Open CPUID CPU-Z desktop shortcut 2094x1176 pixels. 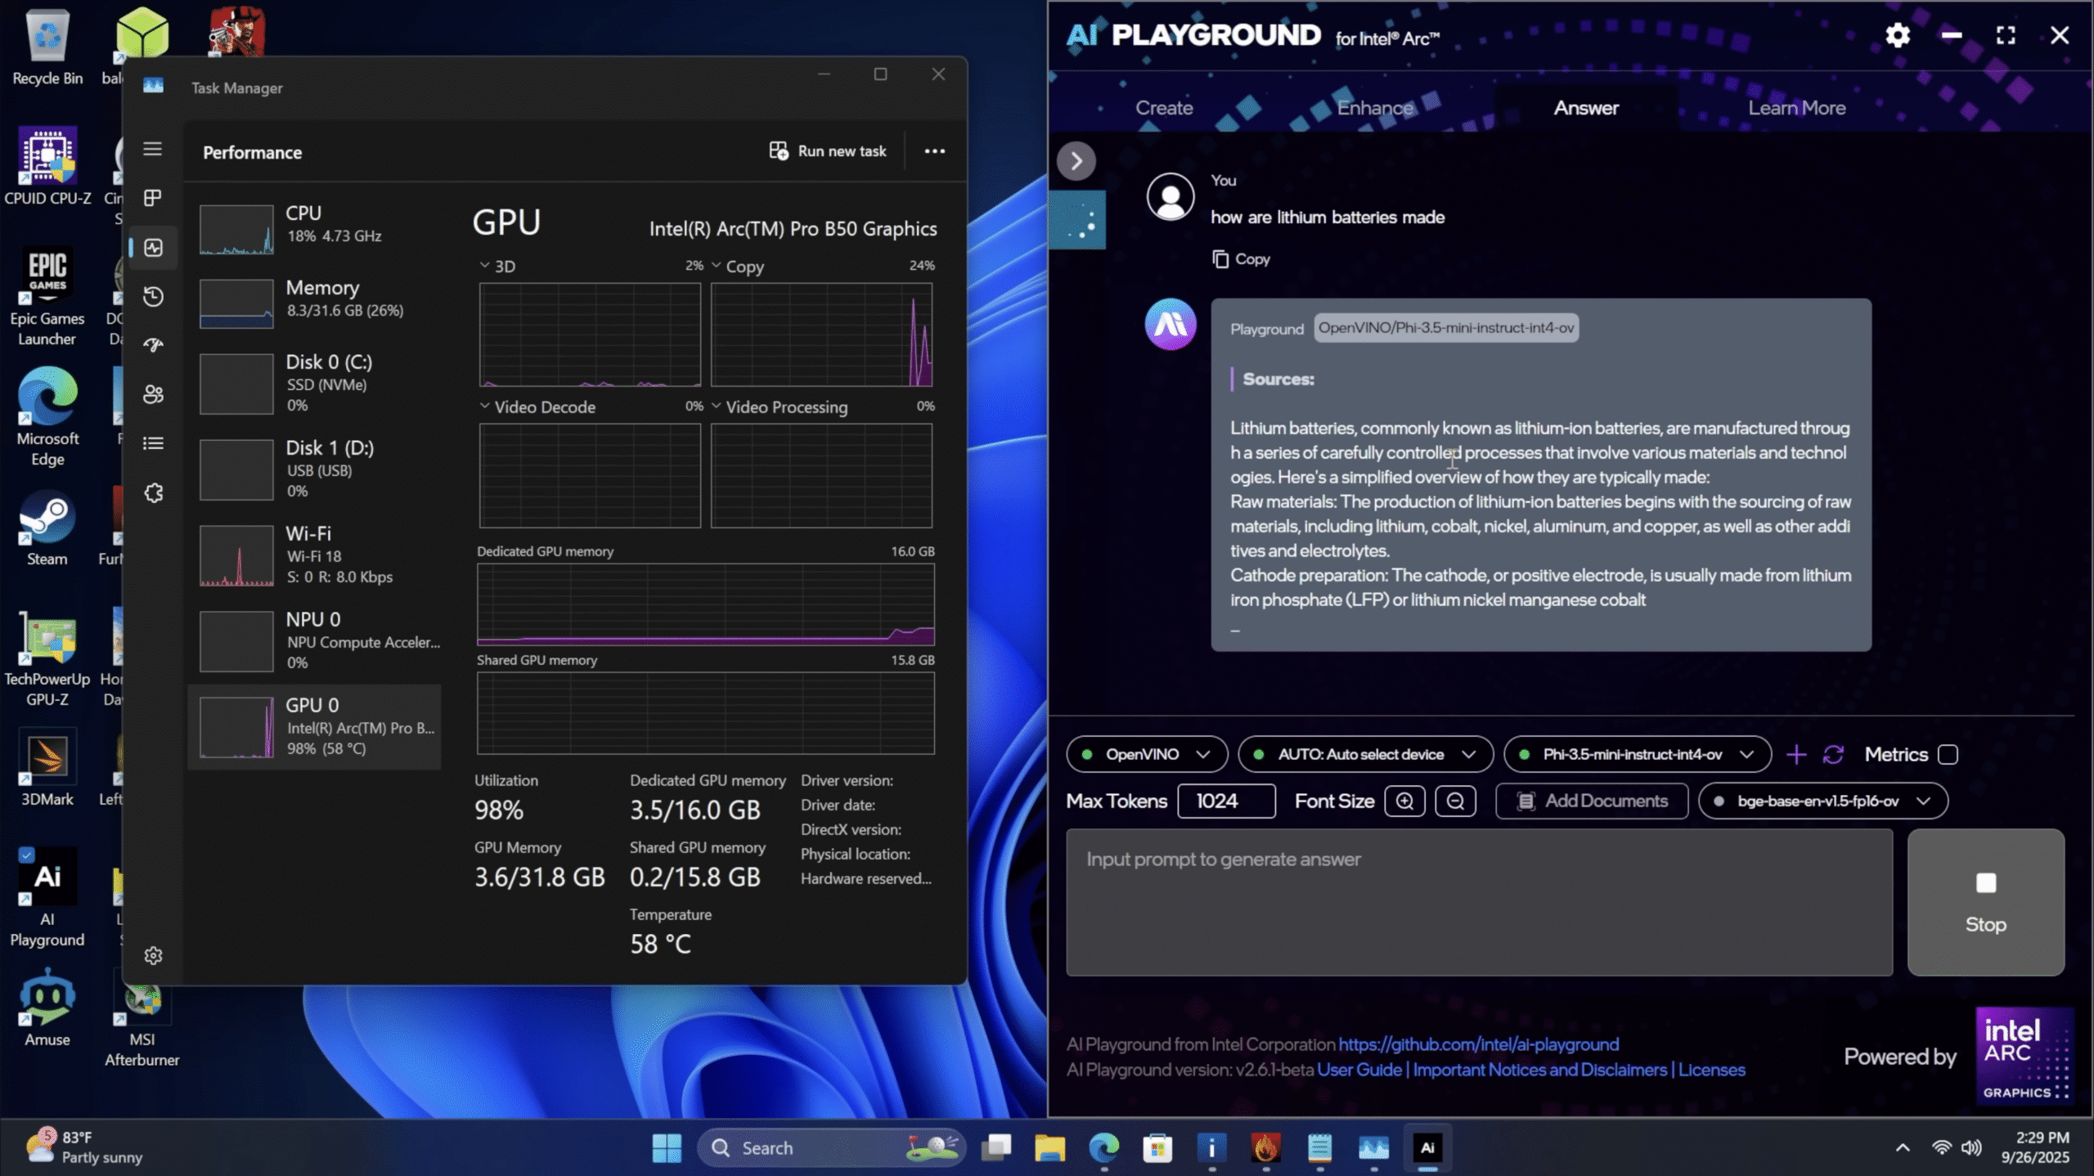coord(47,166)
